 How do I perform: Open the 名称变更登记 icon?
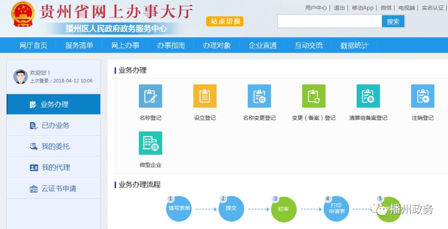click(x=259, y=96)
